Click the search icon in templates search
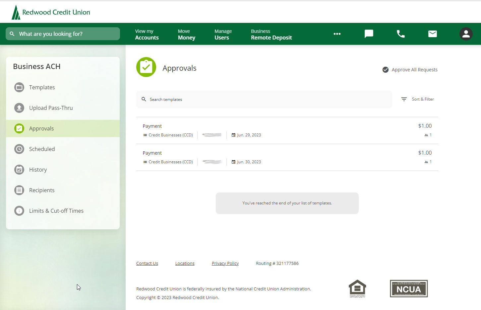 coord(144,99)
